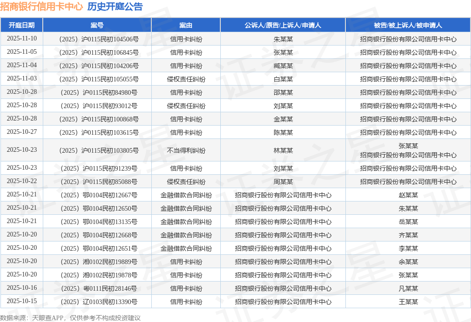Screen dimensions: 471x322
Task: Click plaintiff 周某某
Action: [283, 182]
